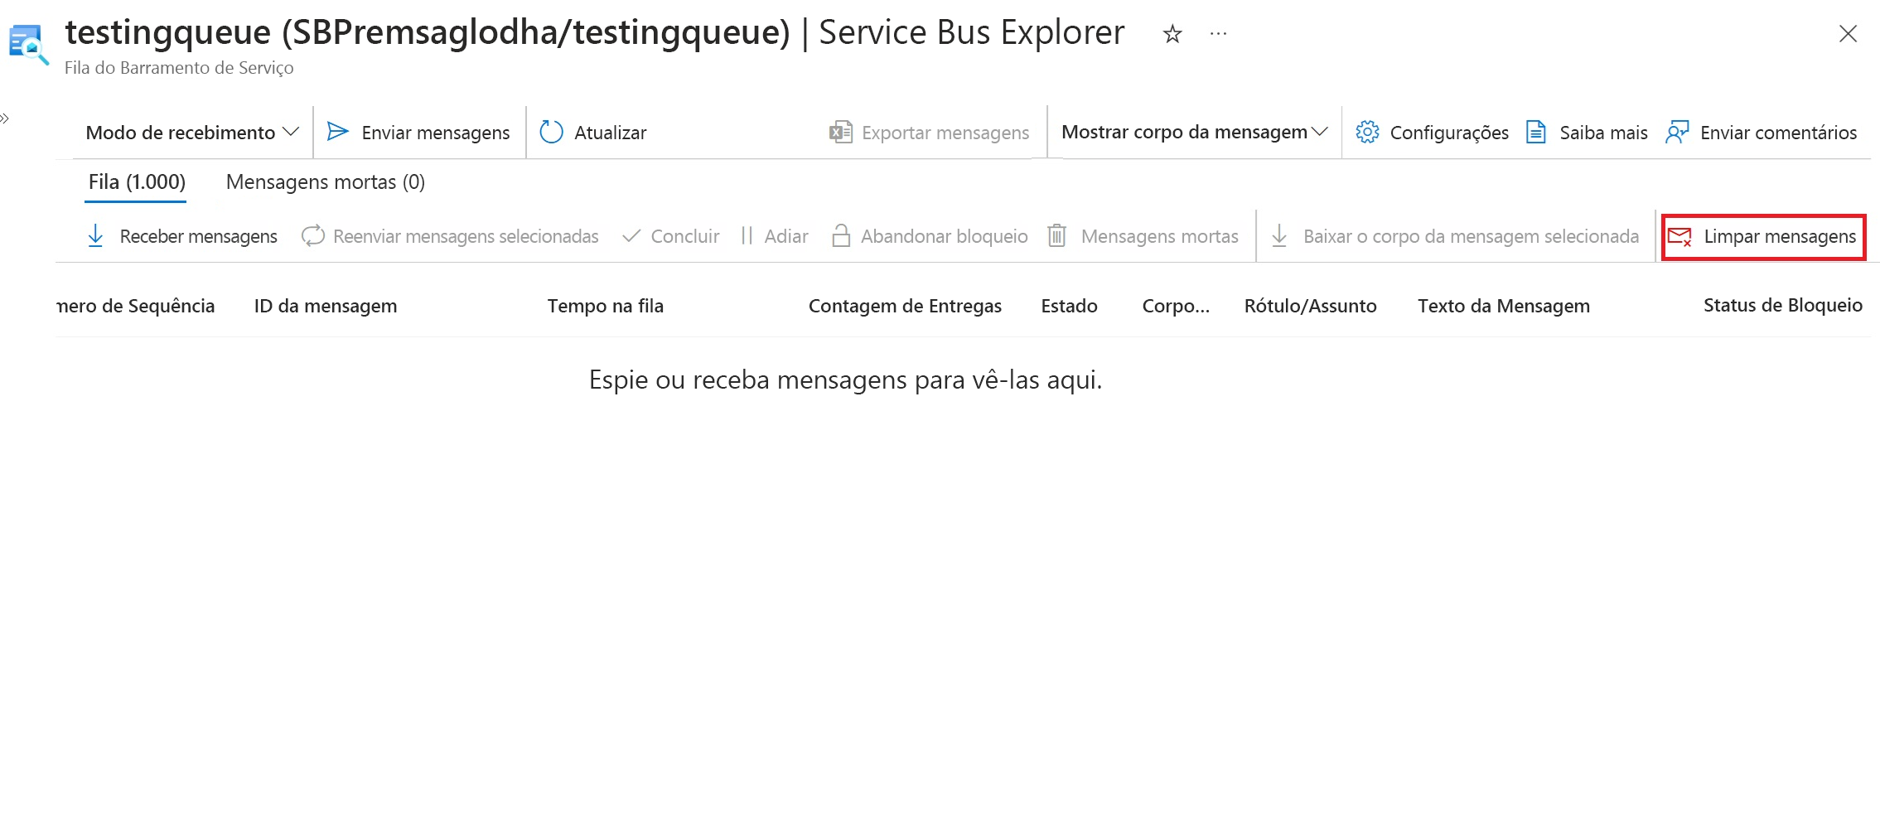Image resolution: width=1880 pixels, height=827 pixels.
Task: Click the Texto da Mensagem column header
Action: coord(1504,307)
